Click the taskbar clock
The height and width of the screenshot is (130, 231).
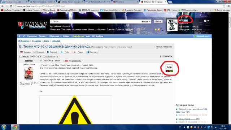coord(223,127)
